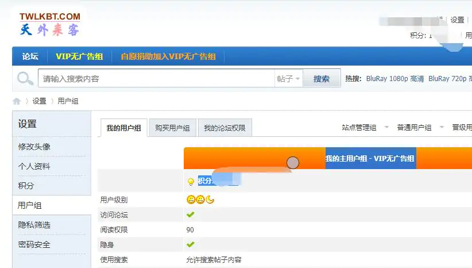Open 设置 link in top right
Viewport: 472px width, 268px height.
(457, 20)
